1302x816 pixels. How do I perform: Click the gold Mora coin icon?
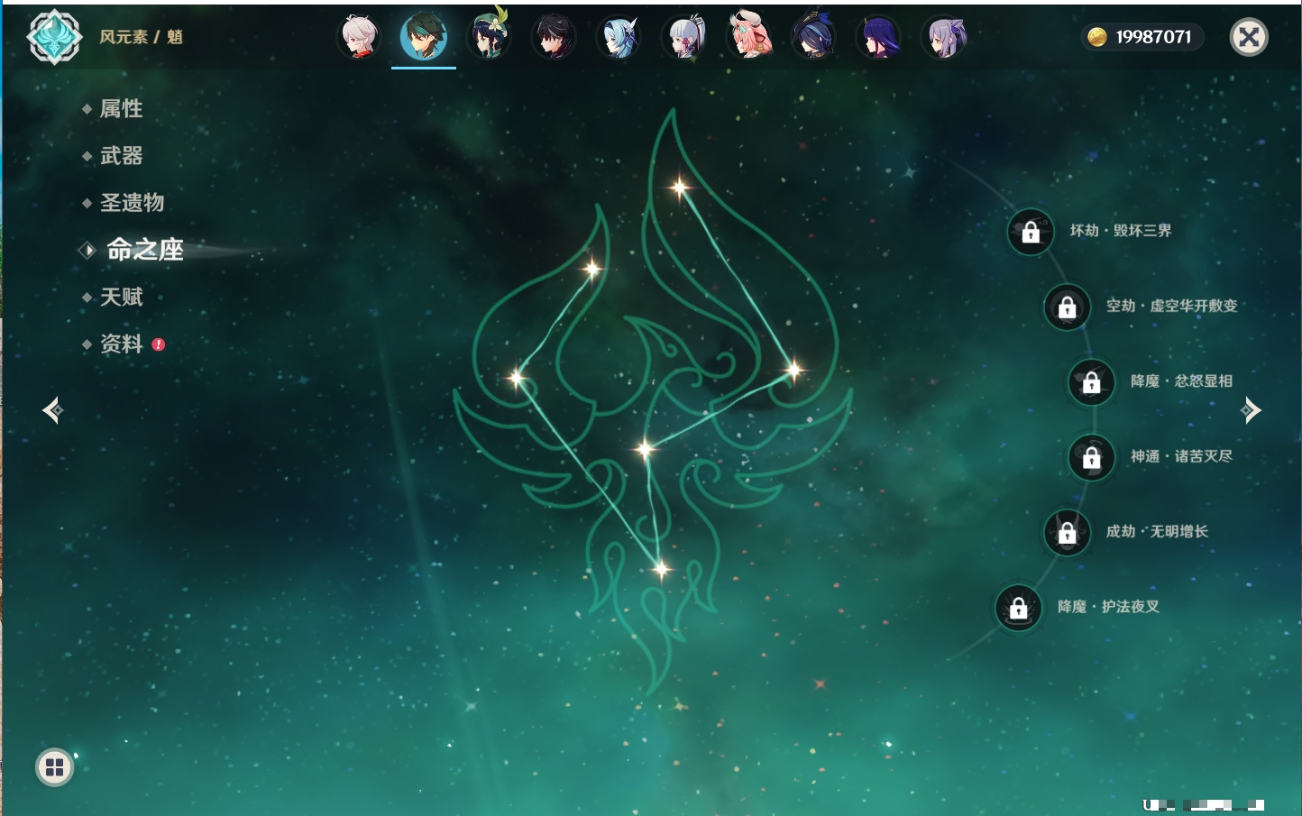coord(1096,37)
